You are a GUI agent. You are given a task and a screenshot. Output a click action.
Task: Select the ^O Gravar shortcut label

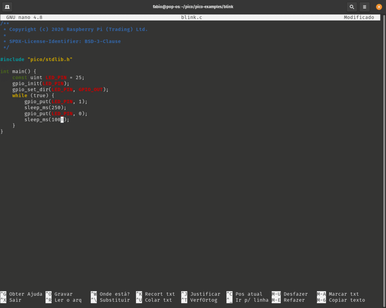(63, 294)
